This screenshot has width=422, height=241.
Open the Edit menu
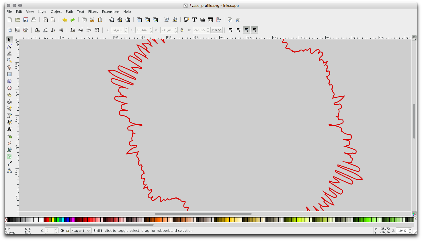click(x=19, y=12)
